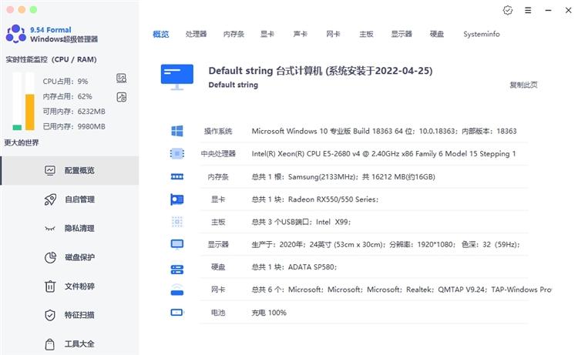Click the 更大的世界 label
The image size is (578, 355).
[22, 142]
